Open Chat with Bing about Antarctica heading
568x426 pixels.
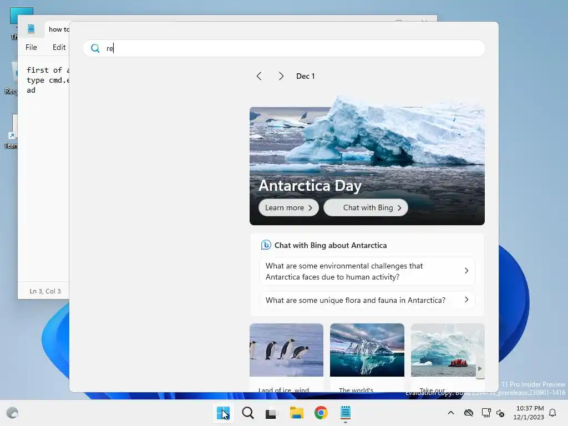click(331, 245)
